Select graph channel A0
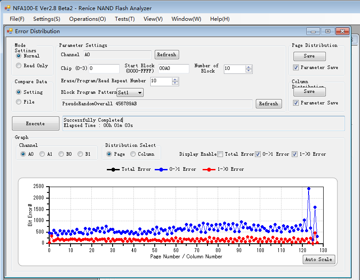Image resolution: width=360 pixels, height=280 pixels. point(23,154)
